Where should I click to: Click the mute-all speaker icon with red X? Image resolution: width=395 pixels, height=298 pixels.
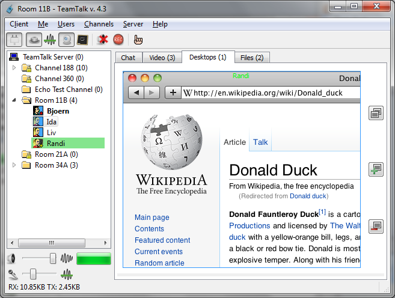[103, 40]
